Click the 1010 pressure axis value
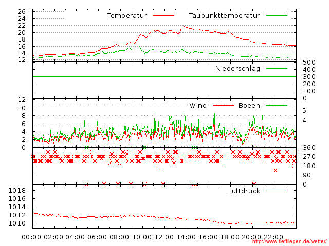 click(17, 223)
